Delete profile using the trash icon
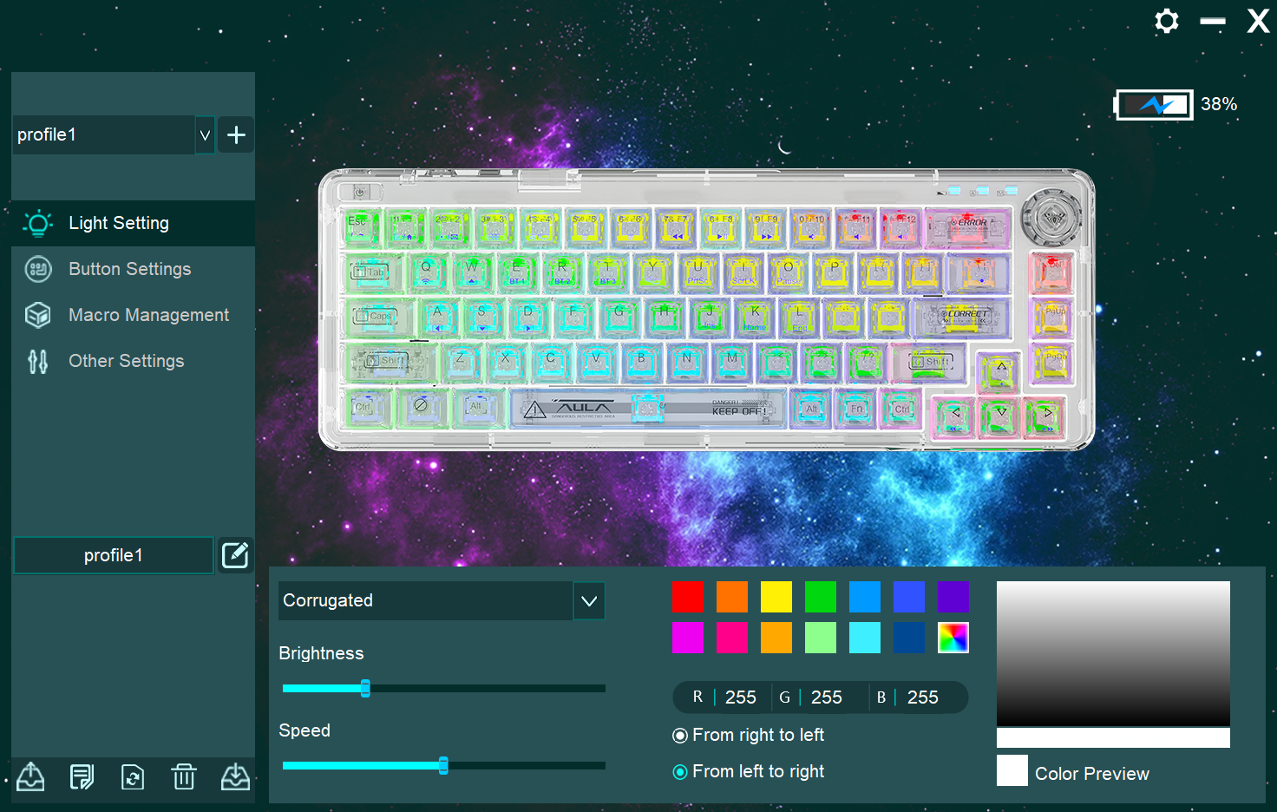This screenshot has height=812, width=1277. coord(184,776)
